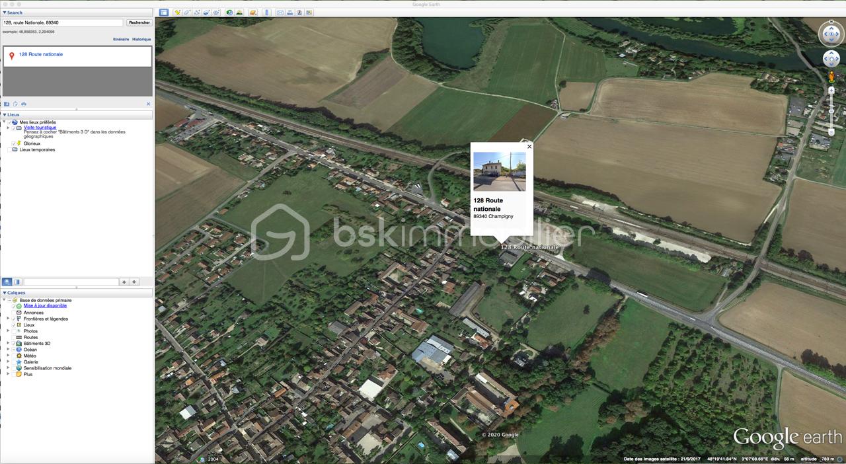Open the planet switcher toolbar icon
Screen dimensions: 846x464
(x=252, y=13)
